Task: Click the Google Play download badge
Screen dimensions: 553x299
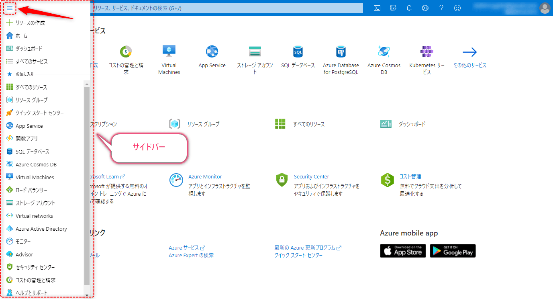Action: (x=453, y=251)
